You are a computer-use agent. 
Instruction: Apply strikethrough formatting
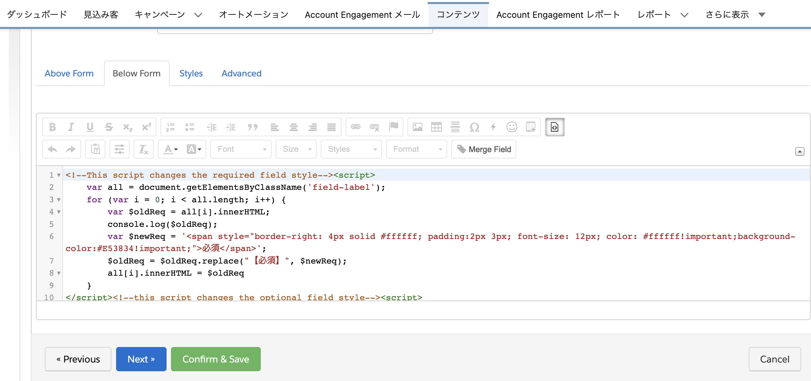(x=109, y=127)
